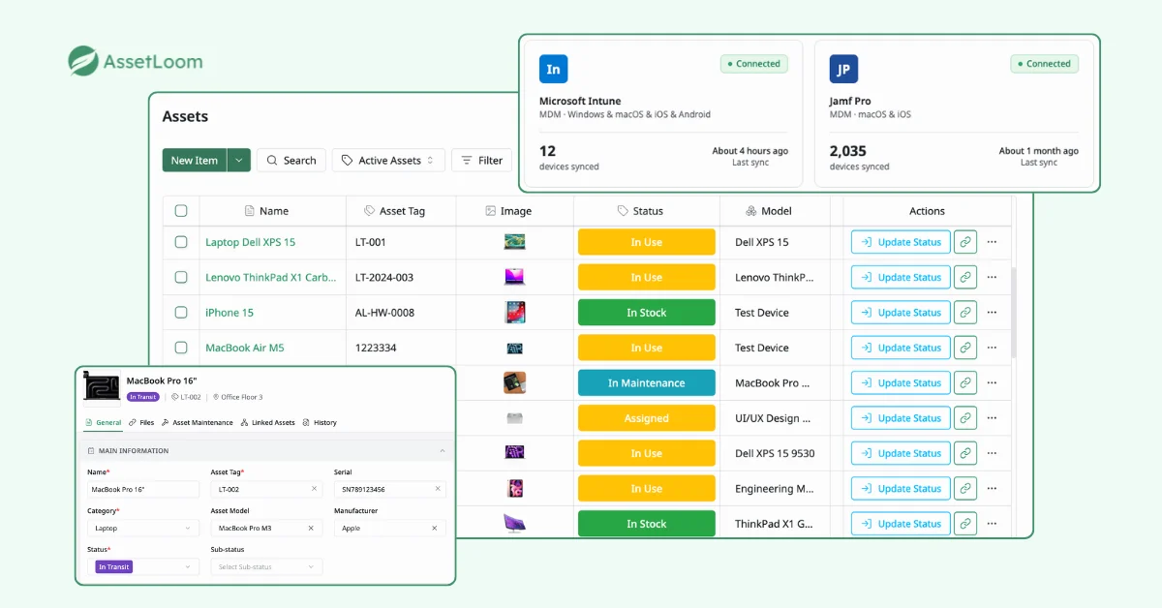Click link icon in iPhone 15 row
Image resolution: width=1162 pixels, height=608 pixels.
(965, 313)
